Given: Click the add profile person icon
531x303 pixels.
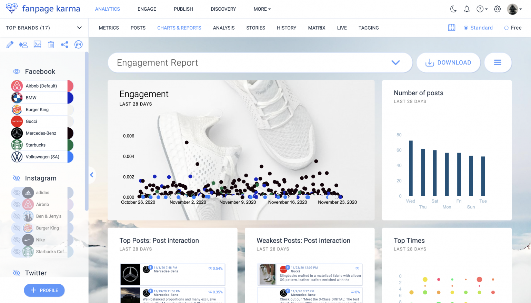Looking at the screenshot, I should [23, 45].
